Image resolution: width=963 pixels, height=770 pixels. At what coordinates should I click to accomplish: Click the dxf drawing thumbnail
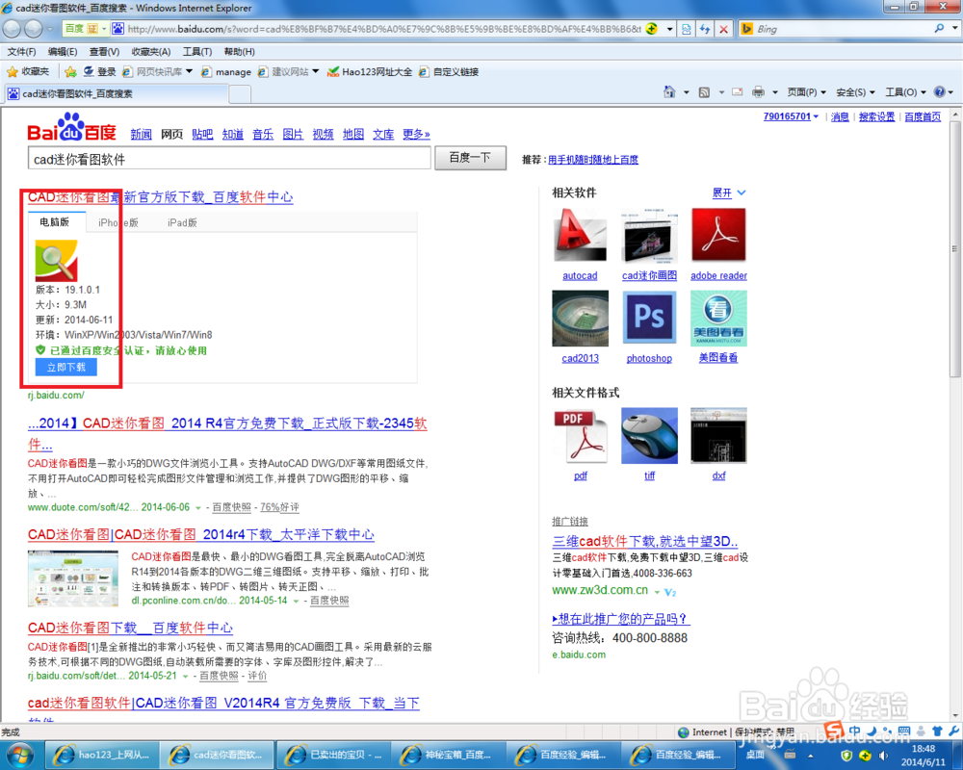coord(718,435)
